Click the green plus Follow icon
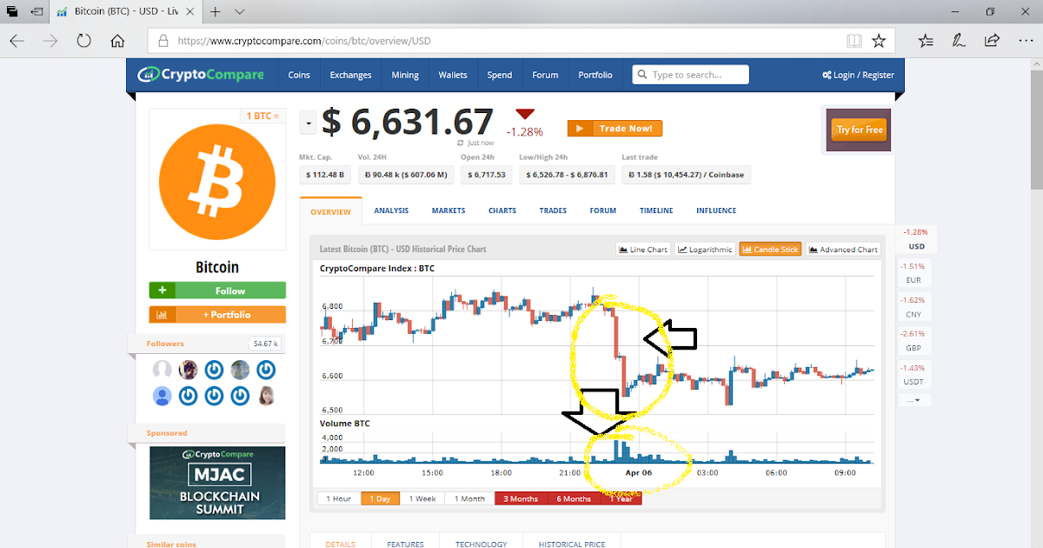Image resolution: width=1043 pixels, height=548 pixels. (x=163, y=291)
